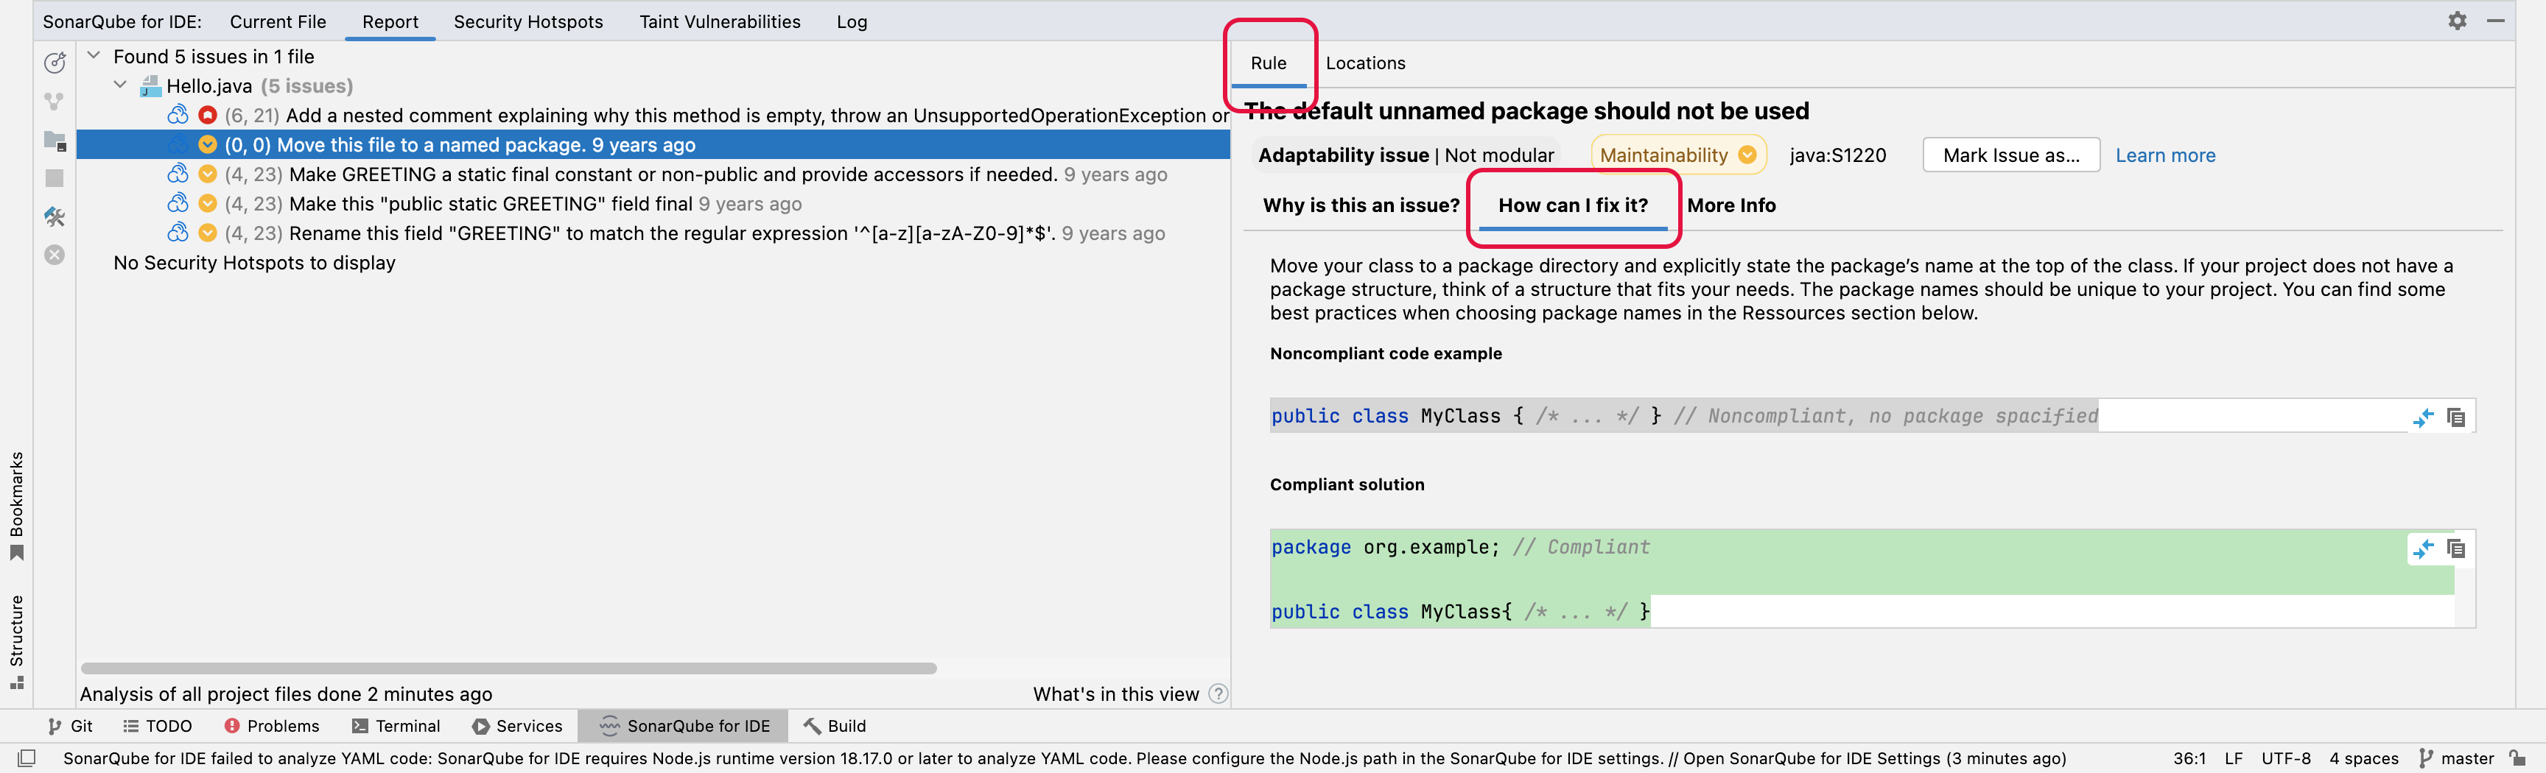
Task: Follow the Learn more link
Action: 2164,155
